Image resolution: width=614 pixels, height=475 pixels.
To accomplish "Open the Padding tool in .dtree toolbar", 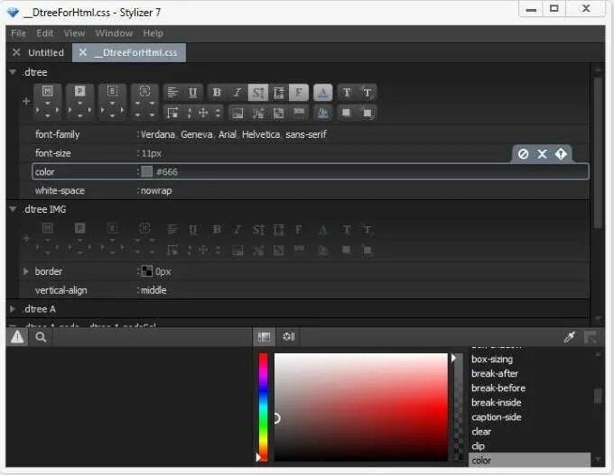I will coord(79,91).
